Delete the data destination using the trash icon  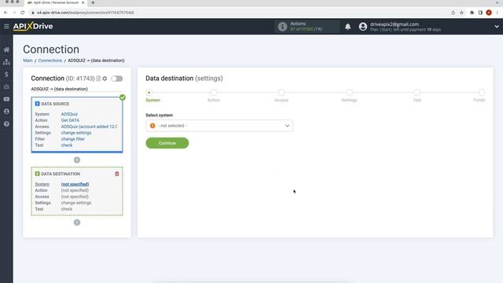117,174
